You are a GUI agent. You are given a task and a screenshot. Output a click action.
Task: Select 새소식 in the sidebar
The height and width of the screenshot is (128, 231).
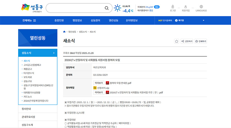pyautogui.click(x=27, y=61)
